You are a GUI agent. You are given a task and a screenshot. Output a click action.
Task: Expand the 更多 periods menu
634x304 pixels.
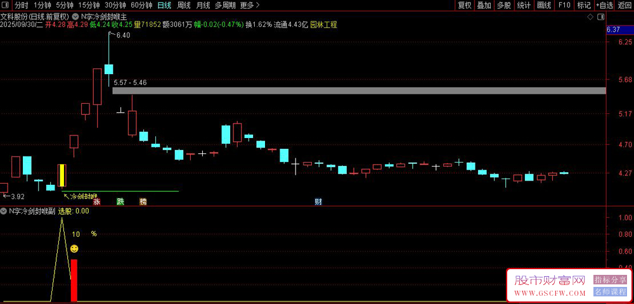(249, 5)
